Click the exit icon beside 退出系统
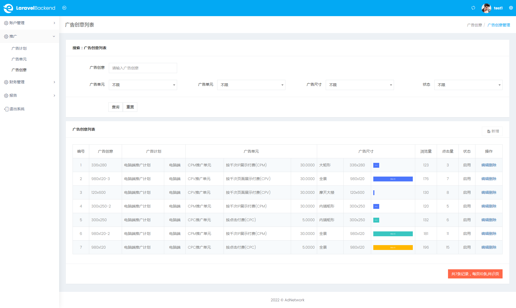Image resolution: width=516 pixels, height=308 pixels. 6,109
